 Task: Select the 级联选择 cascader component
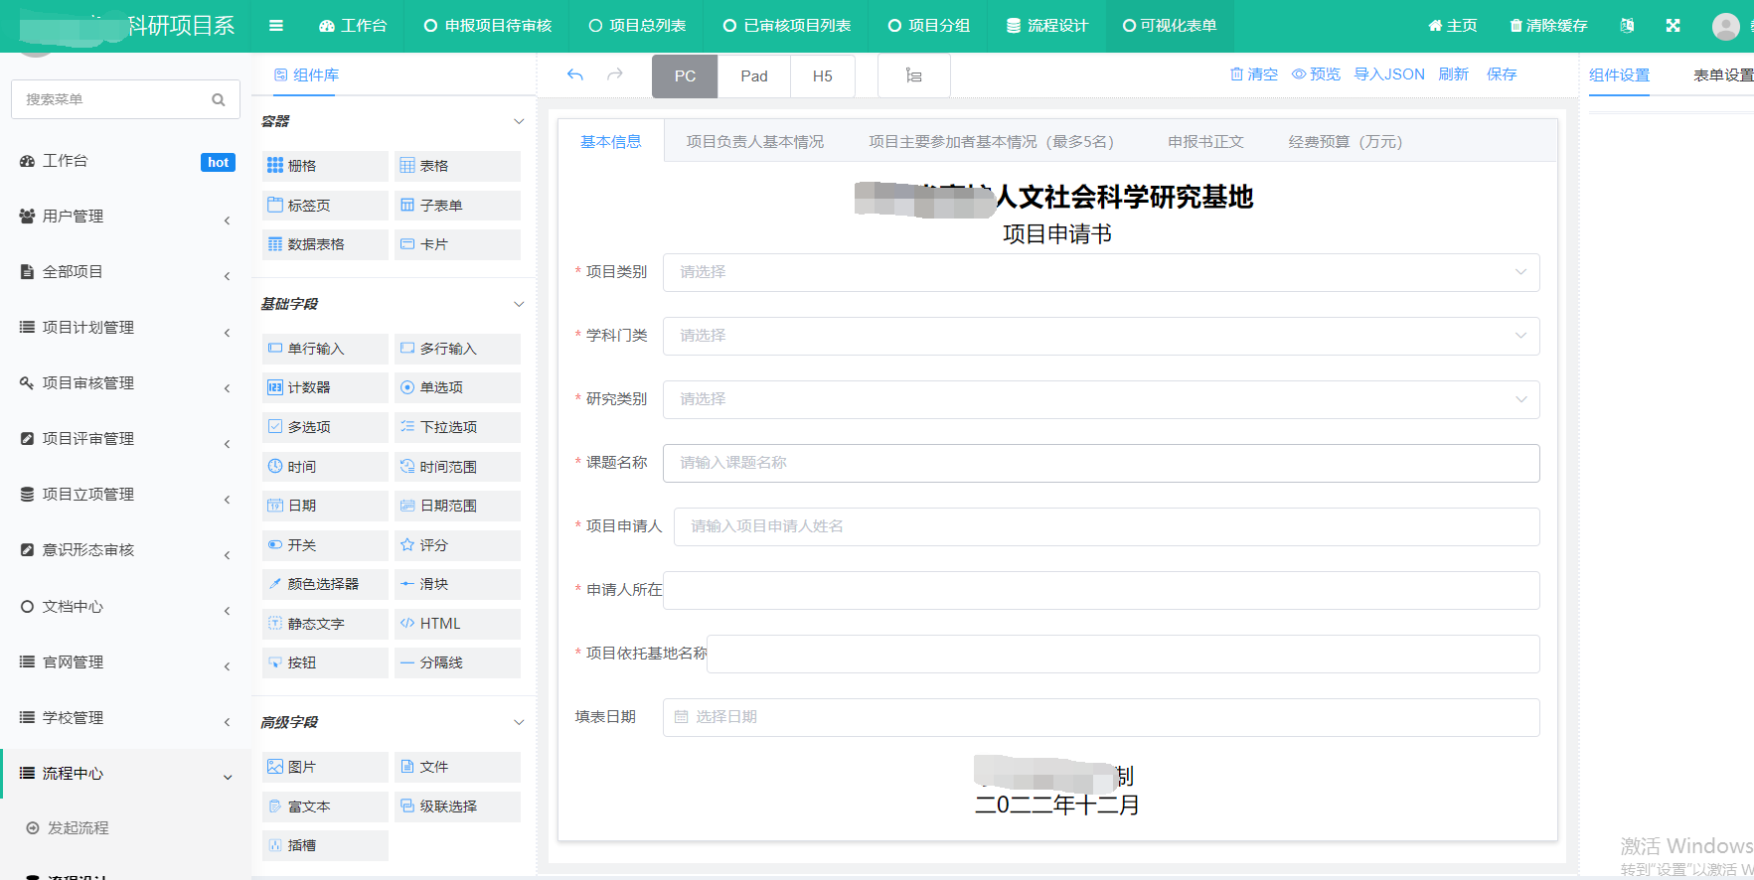[457, 807]
